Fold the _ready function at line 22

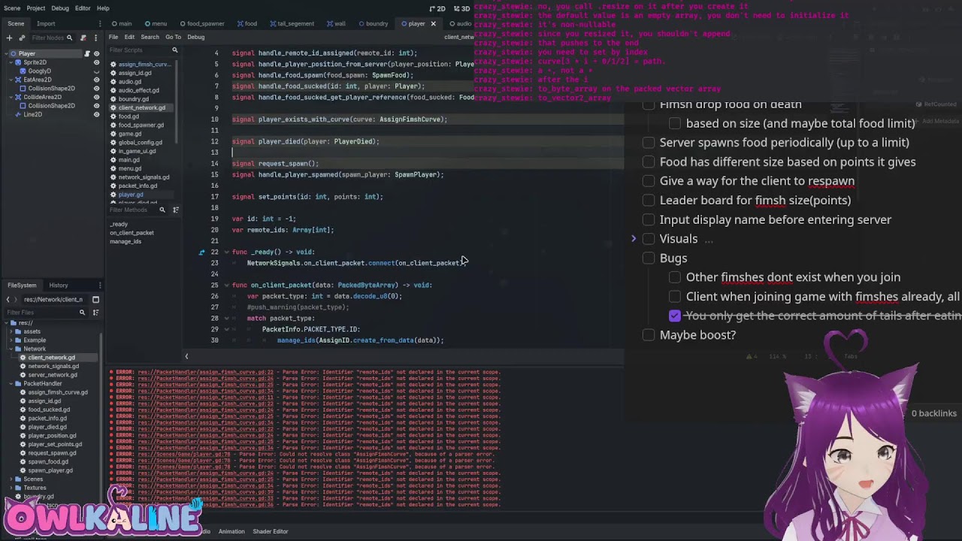coord(226,252)
